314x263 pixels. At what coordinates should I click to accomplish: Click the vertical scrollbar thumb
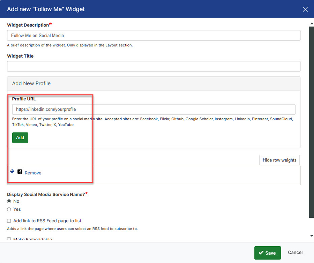(x=311, y=122)
